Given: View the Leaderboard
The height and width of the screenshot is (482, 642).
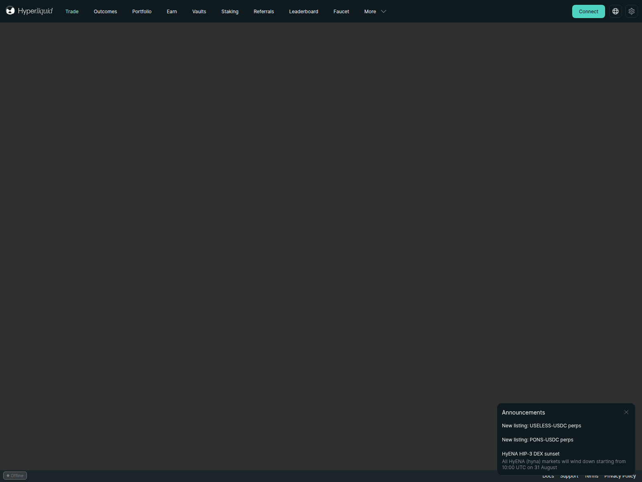Looking at the screenshot, I should point(304,12).
